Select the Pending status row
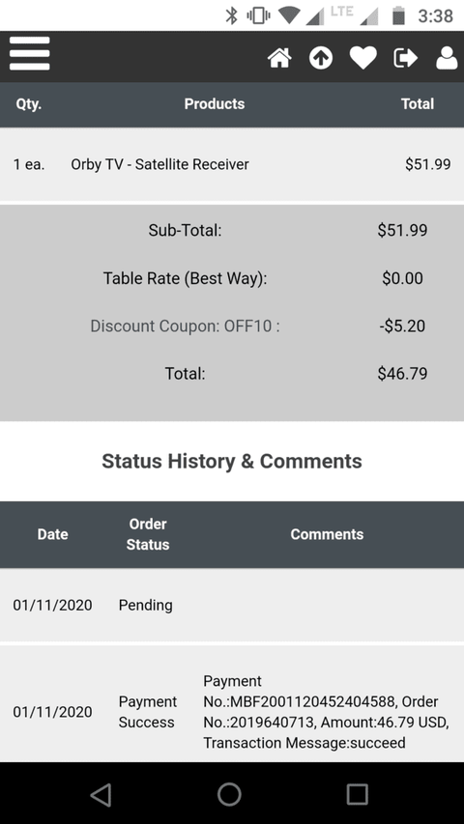 point(232,605)
